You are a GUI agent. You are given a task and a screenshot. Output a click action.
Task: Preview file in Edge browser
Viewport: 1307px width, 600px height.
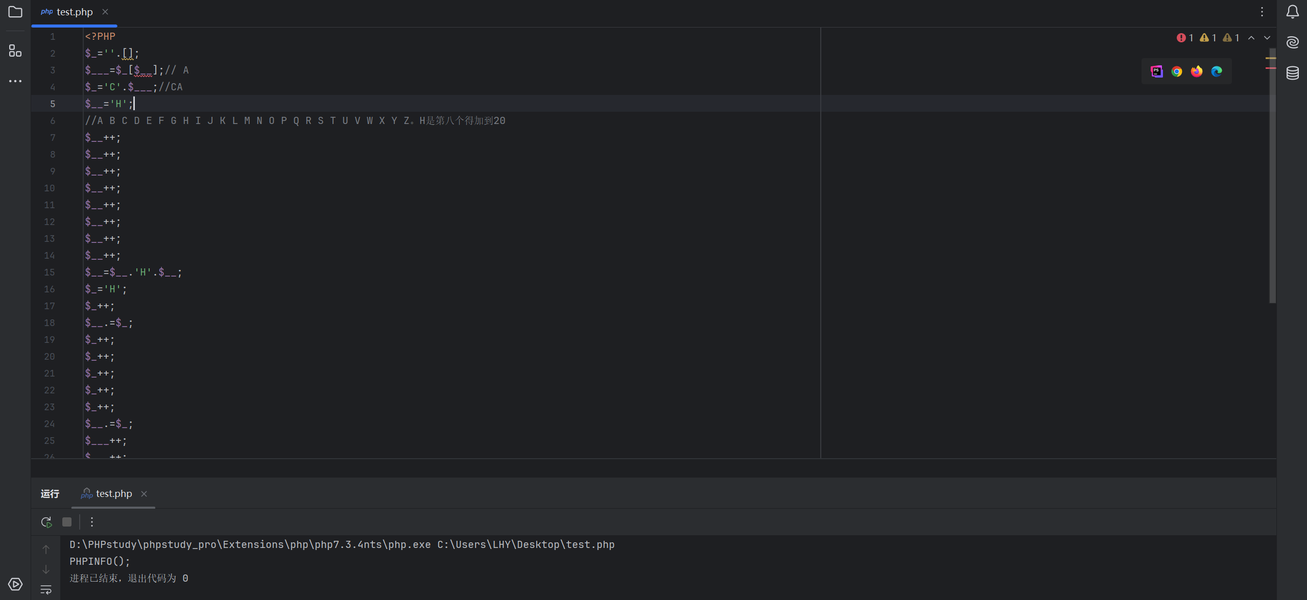[1217, 71]
